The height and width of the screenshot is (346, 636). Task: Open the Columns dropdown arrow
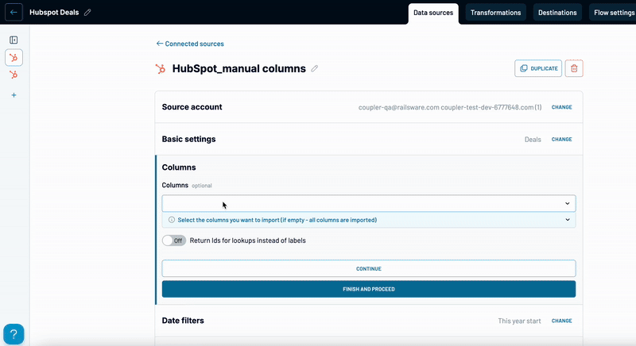coord(568,204)
